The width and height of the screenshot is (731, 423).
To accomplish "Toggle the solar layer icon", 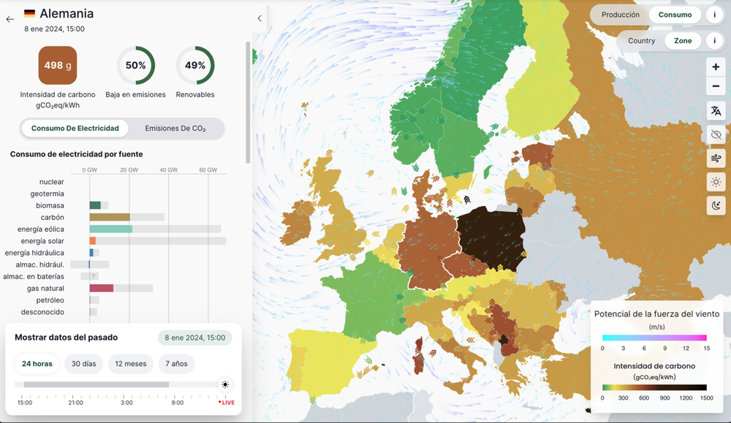I will (x=716, y=183).
